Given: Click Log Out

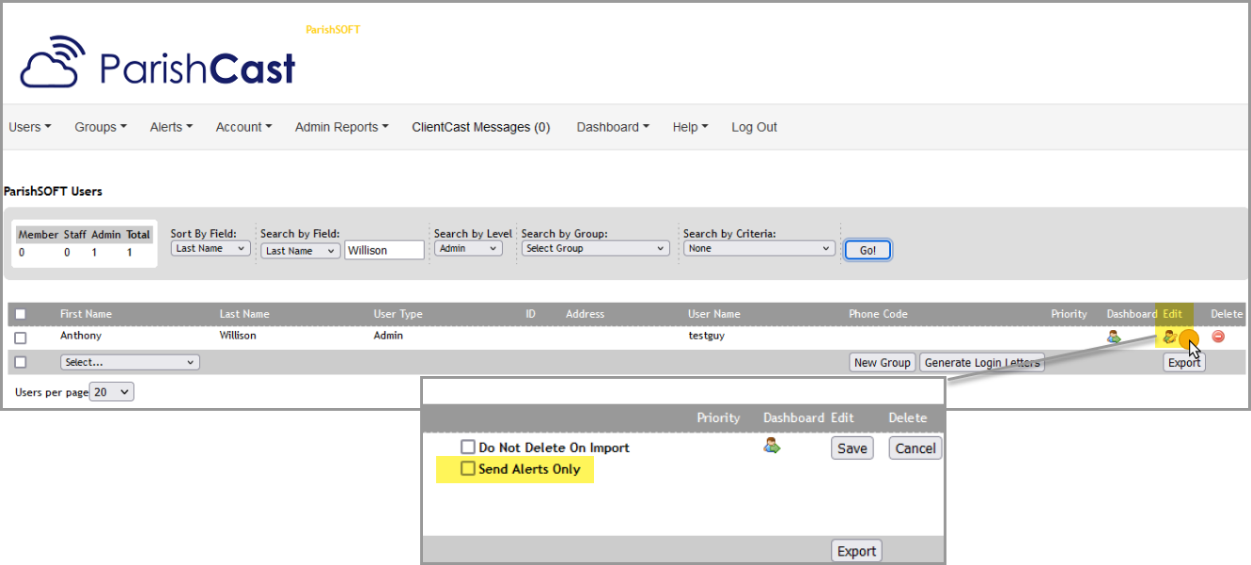Looking at the screenshot, I should (754, 127).
